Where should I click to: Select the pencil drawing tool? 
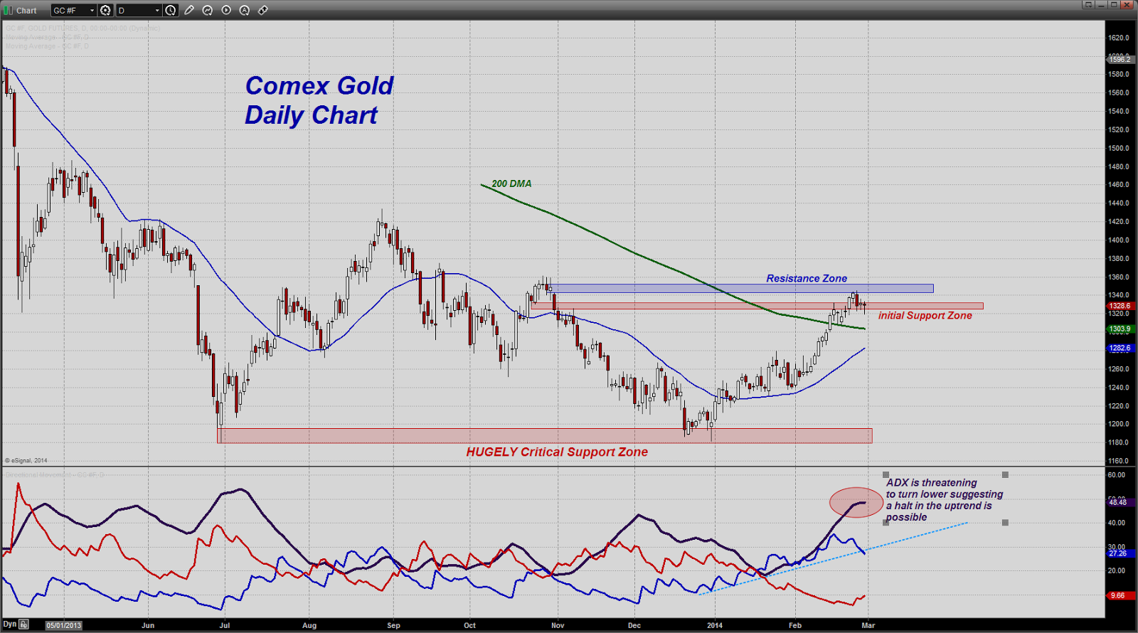[189, 11]
